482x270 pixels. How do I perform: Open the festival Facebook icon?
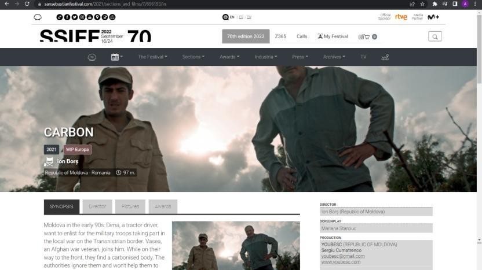point(67,17)
